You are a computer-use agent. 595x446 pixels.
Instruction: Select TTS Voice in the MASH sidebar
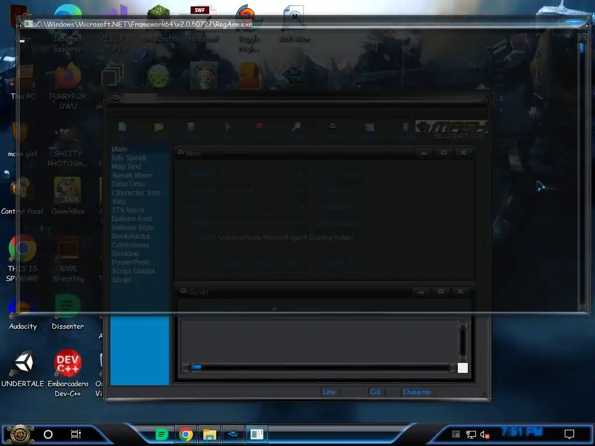(127, 210)
